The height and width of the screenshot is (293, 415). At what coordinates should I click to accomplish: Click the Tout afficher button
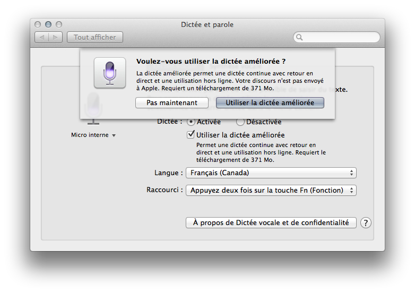coord(95,37)
